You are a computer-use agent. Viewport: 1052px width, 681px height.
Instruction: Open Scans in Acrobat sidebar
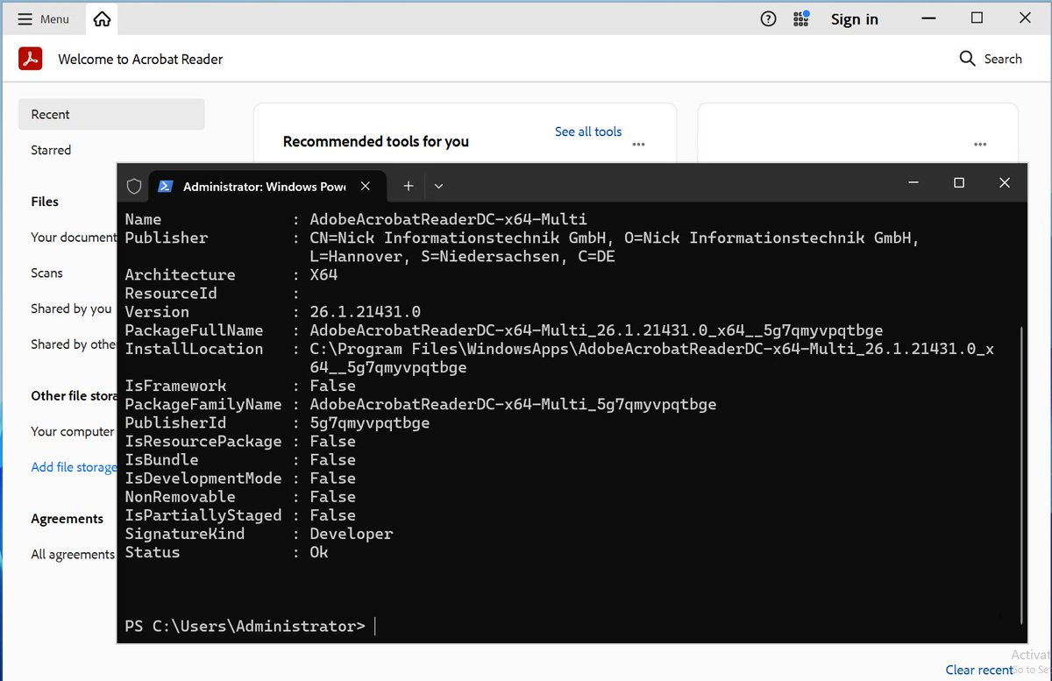tap(46, 273)
